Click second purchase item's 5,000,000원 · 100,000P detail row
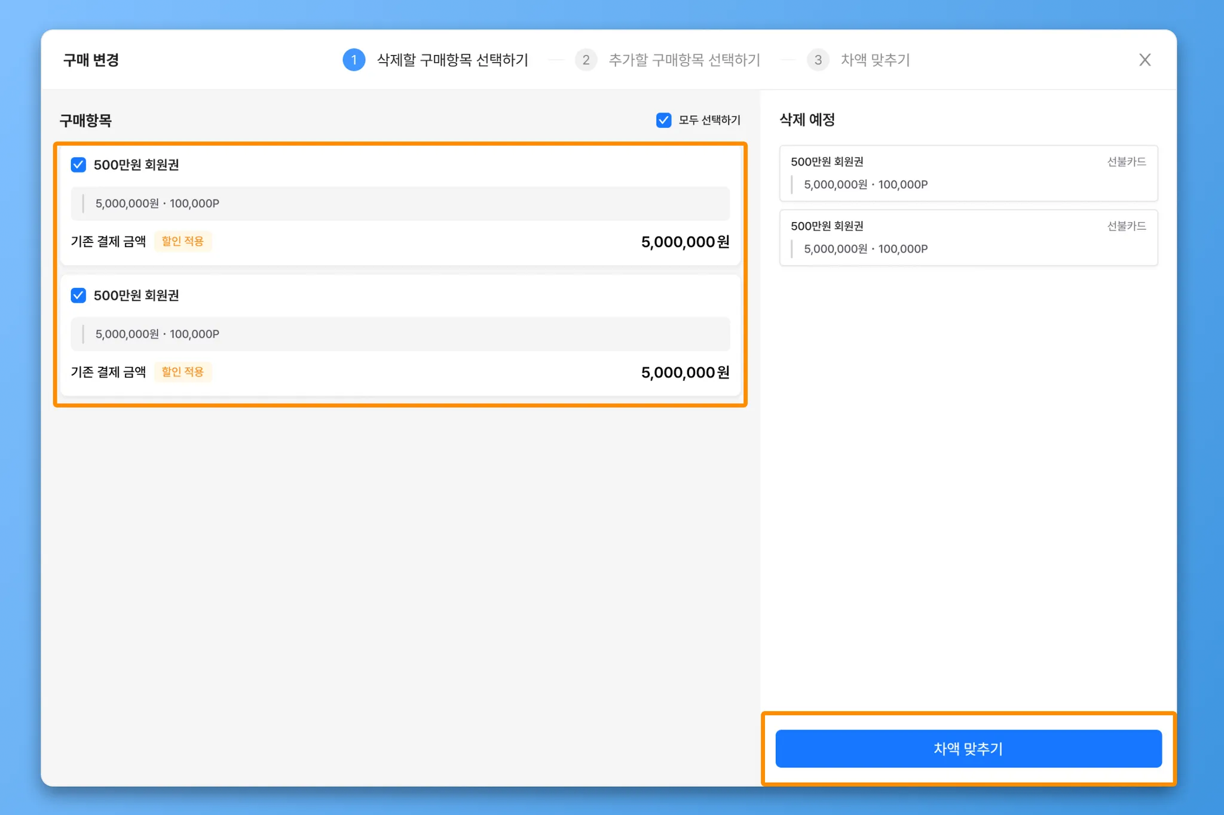 (x=400, y=334)
